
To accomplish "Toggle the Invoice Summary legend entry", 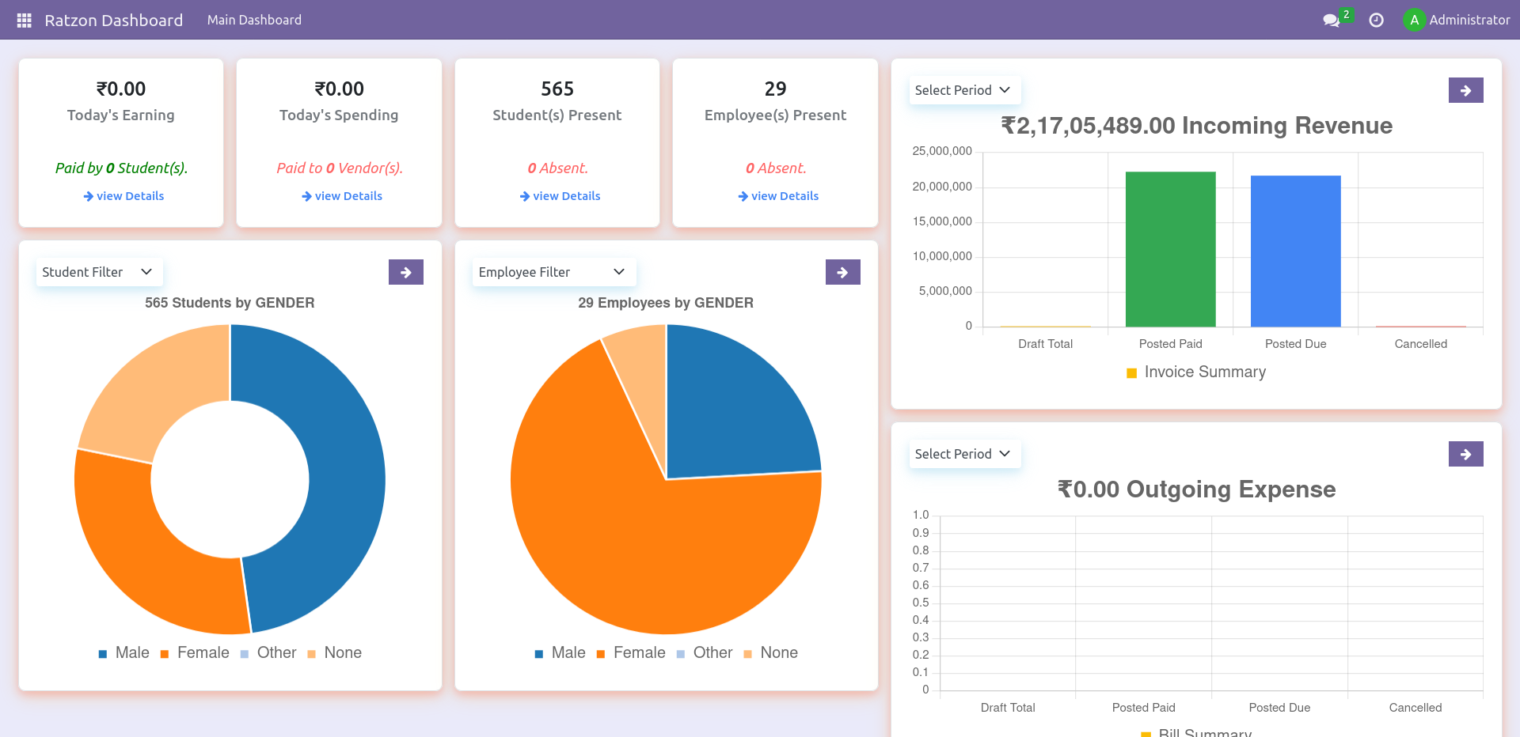I will tap(1204, 372).
